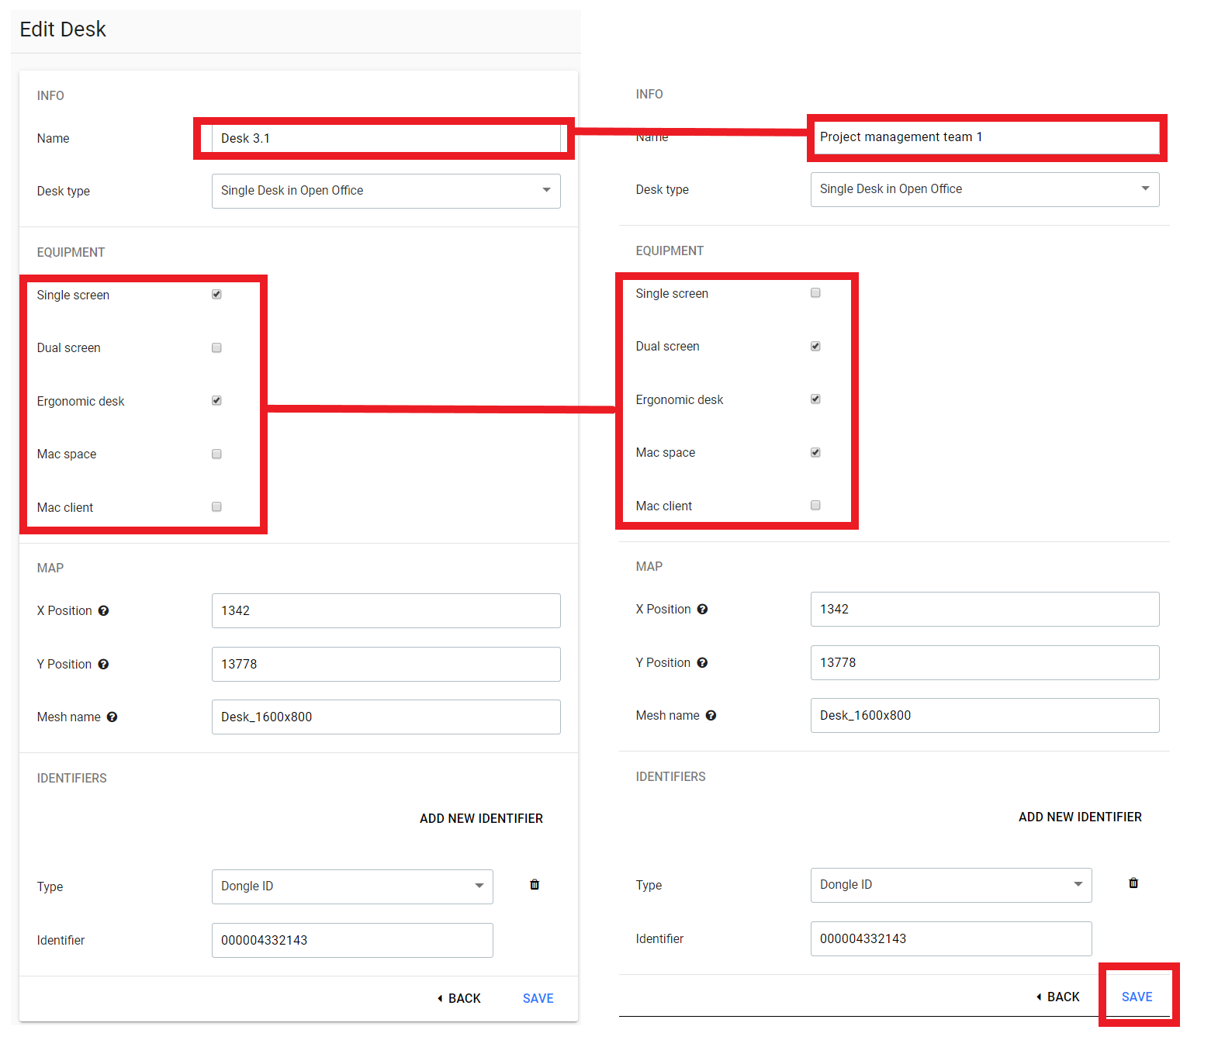The image size is (1218, 1047).
Task: Click Y Position field in the Desk 3.1 form
Action: tap(386, 665)
